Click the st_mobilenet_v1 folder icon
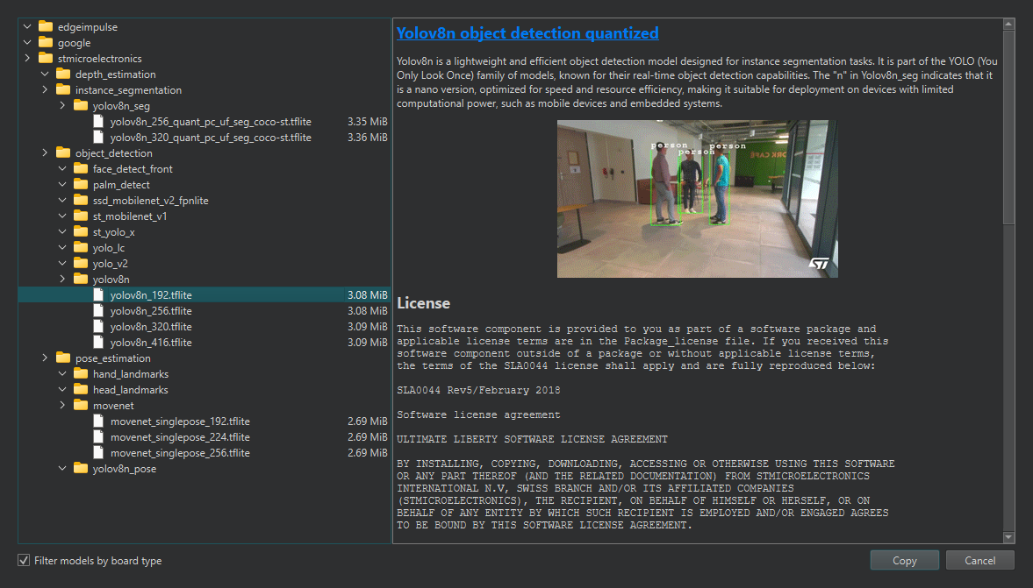Viewport: 1033px width, 588px height. [81, 216]
